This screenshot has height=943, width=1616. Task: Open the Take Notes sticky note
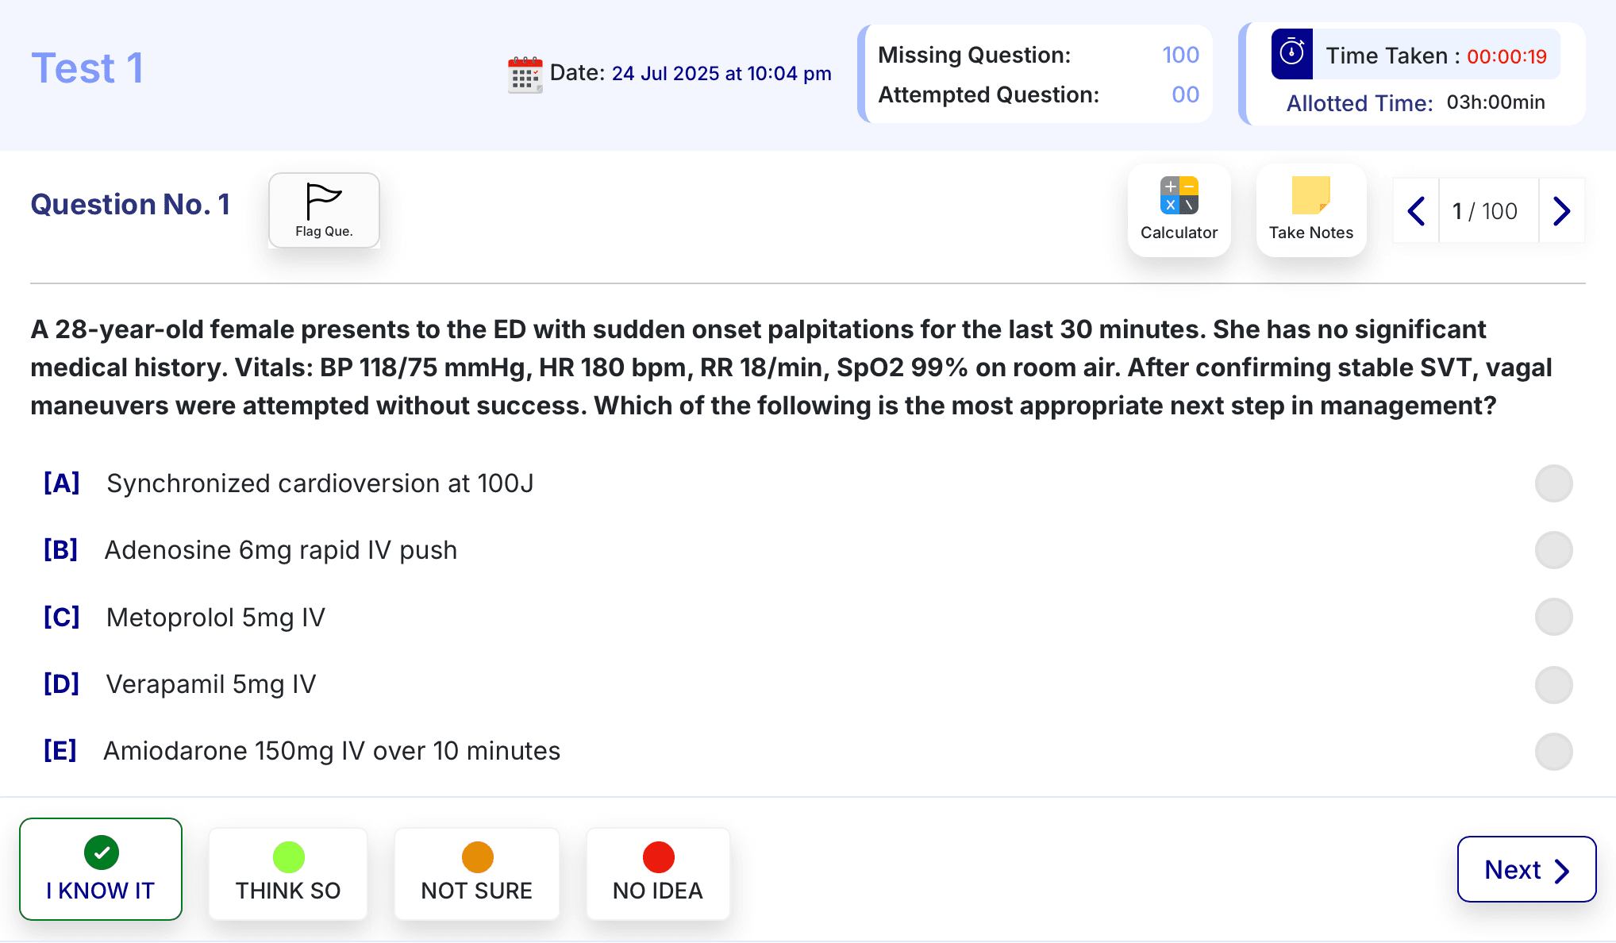[1310, 210]
